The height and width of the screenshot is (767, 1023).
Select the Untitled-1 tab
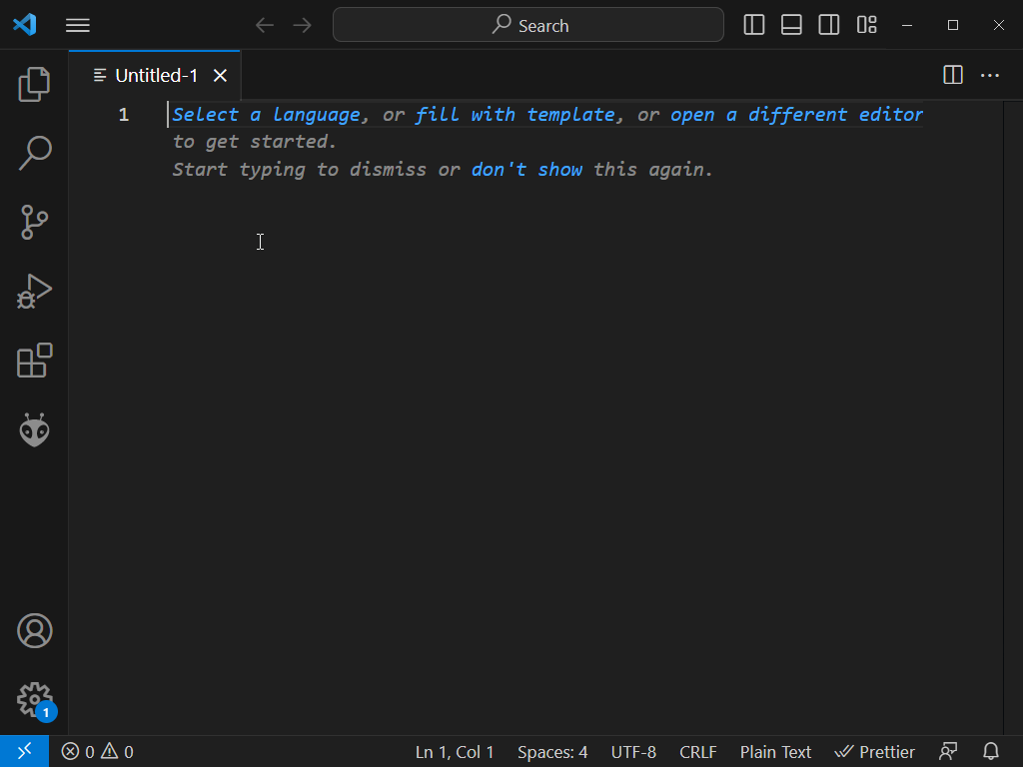pyautogui.click(x=156, y=76)
